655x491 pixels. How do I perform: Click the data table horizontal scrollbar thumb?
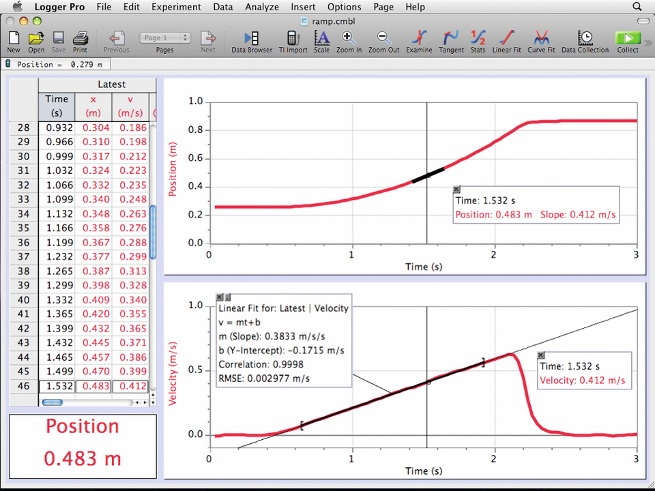tap(53, 402)
